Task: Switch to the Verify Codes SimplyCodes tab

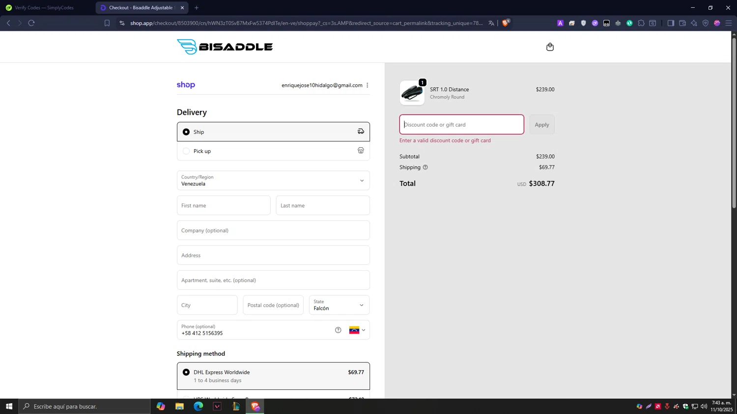Action: pos(44,8)
